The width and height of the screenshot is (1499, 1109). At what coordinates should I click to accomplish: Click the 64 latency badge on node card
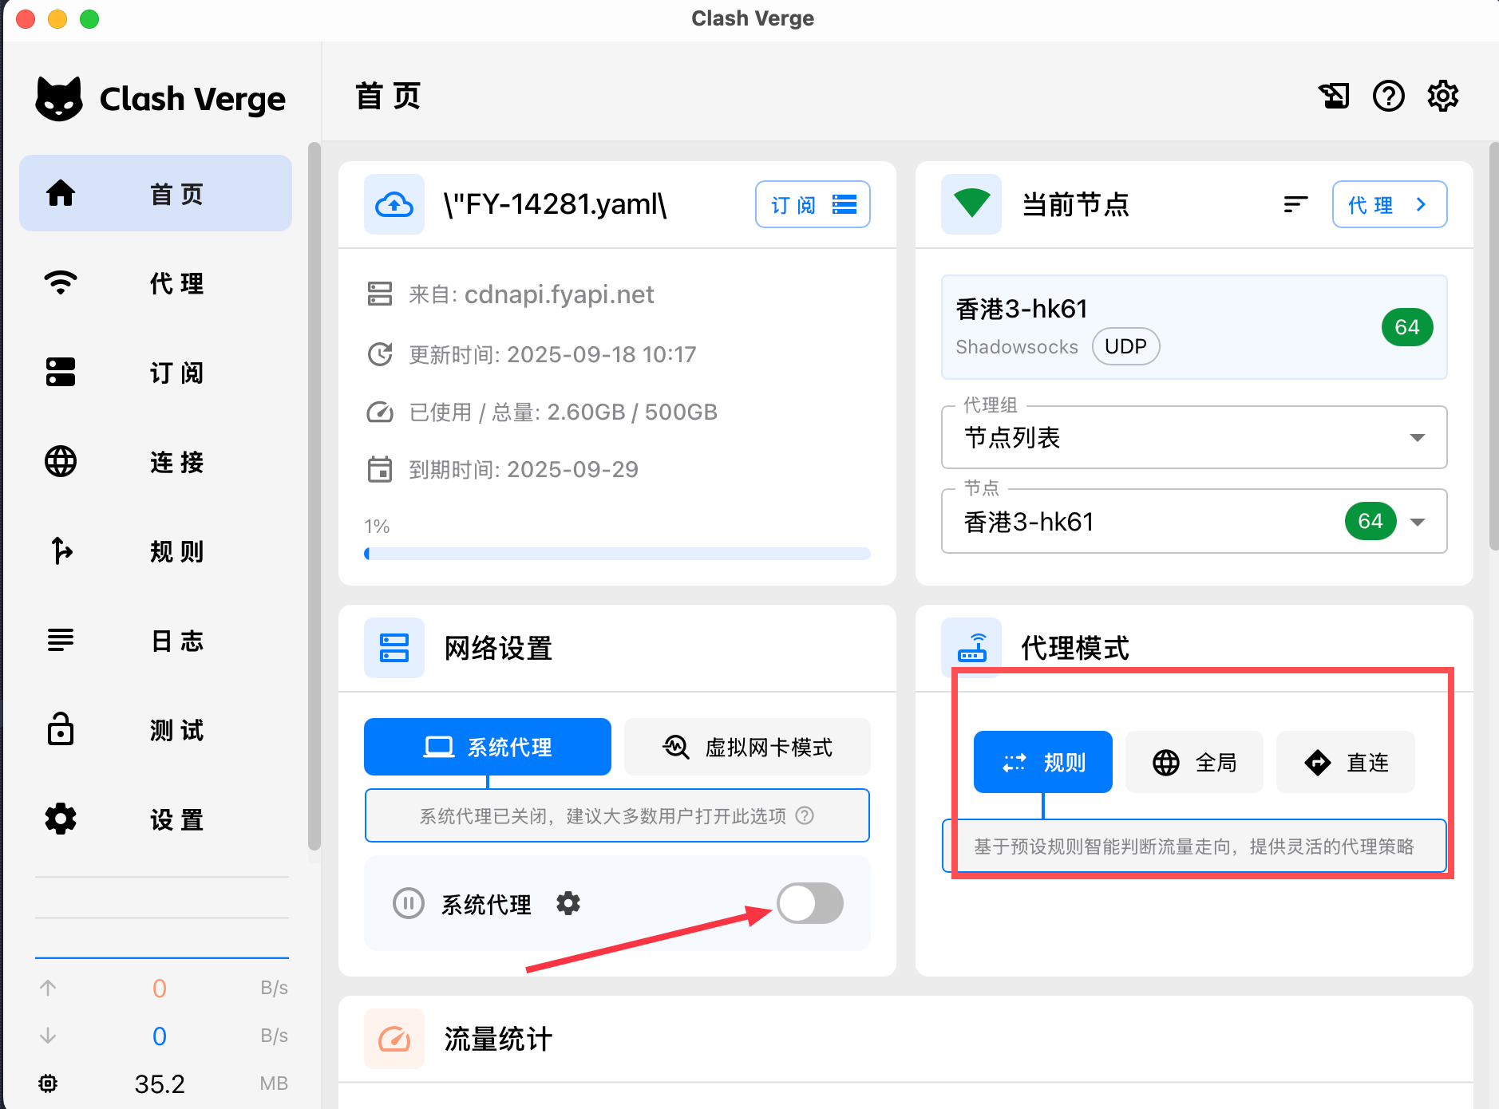(1406, 327)
